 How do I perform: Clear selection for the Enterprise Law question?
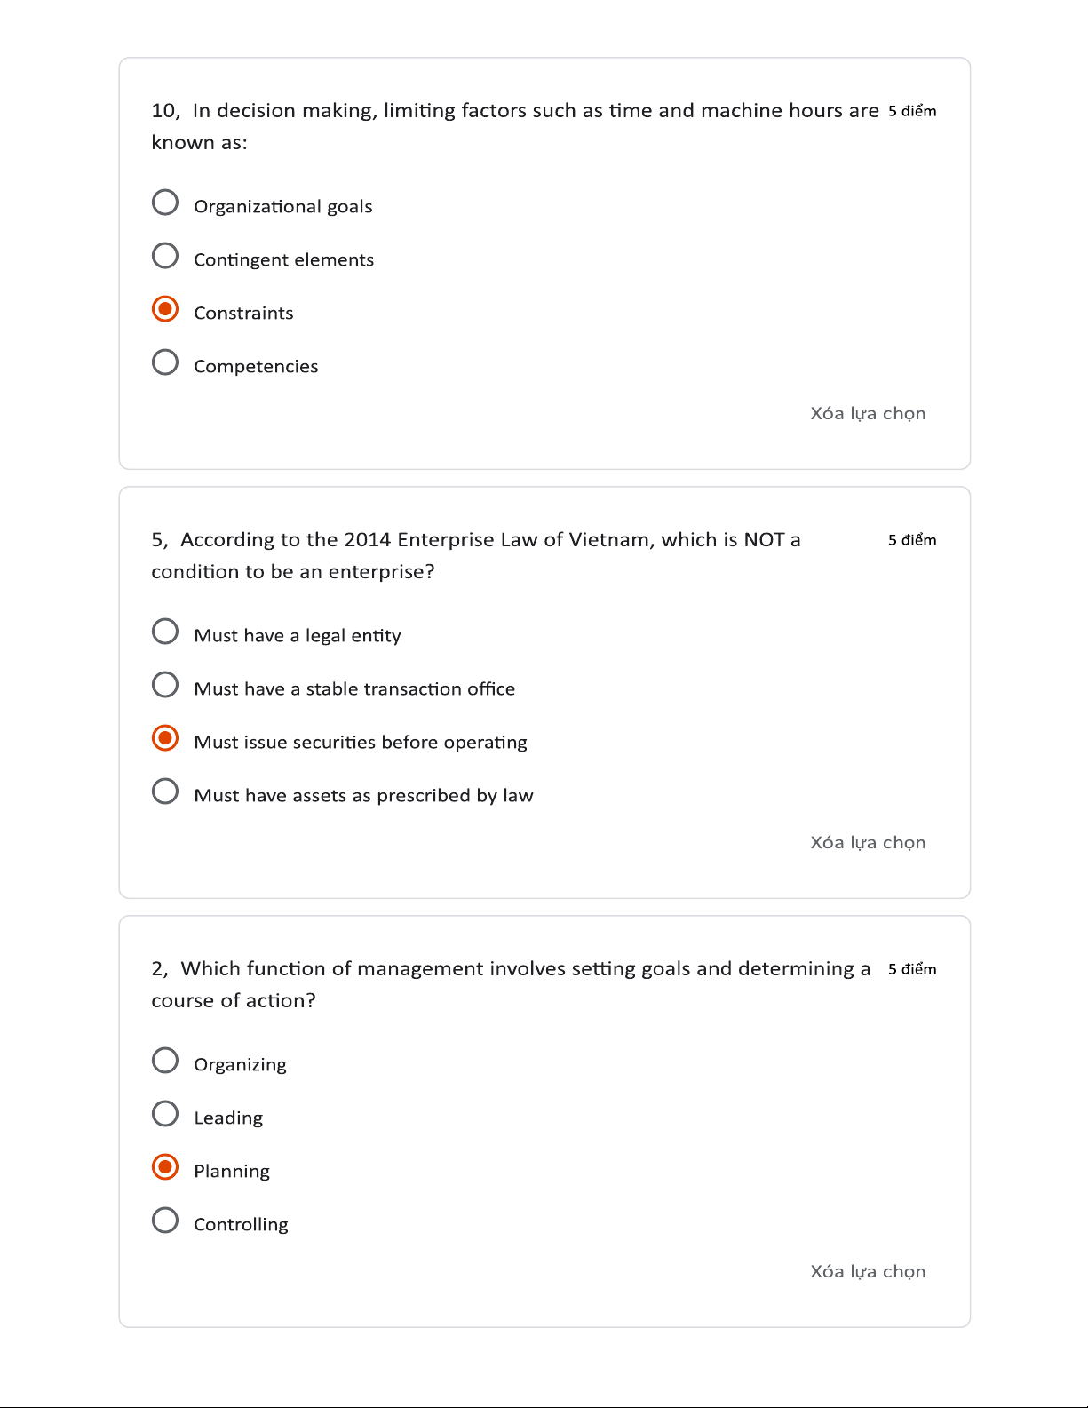(867, 842)
